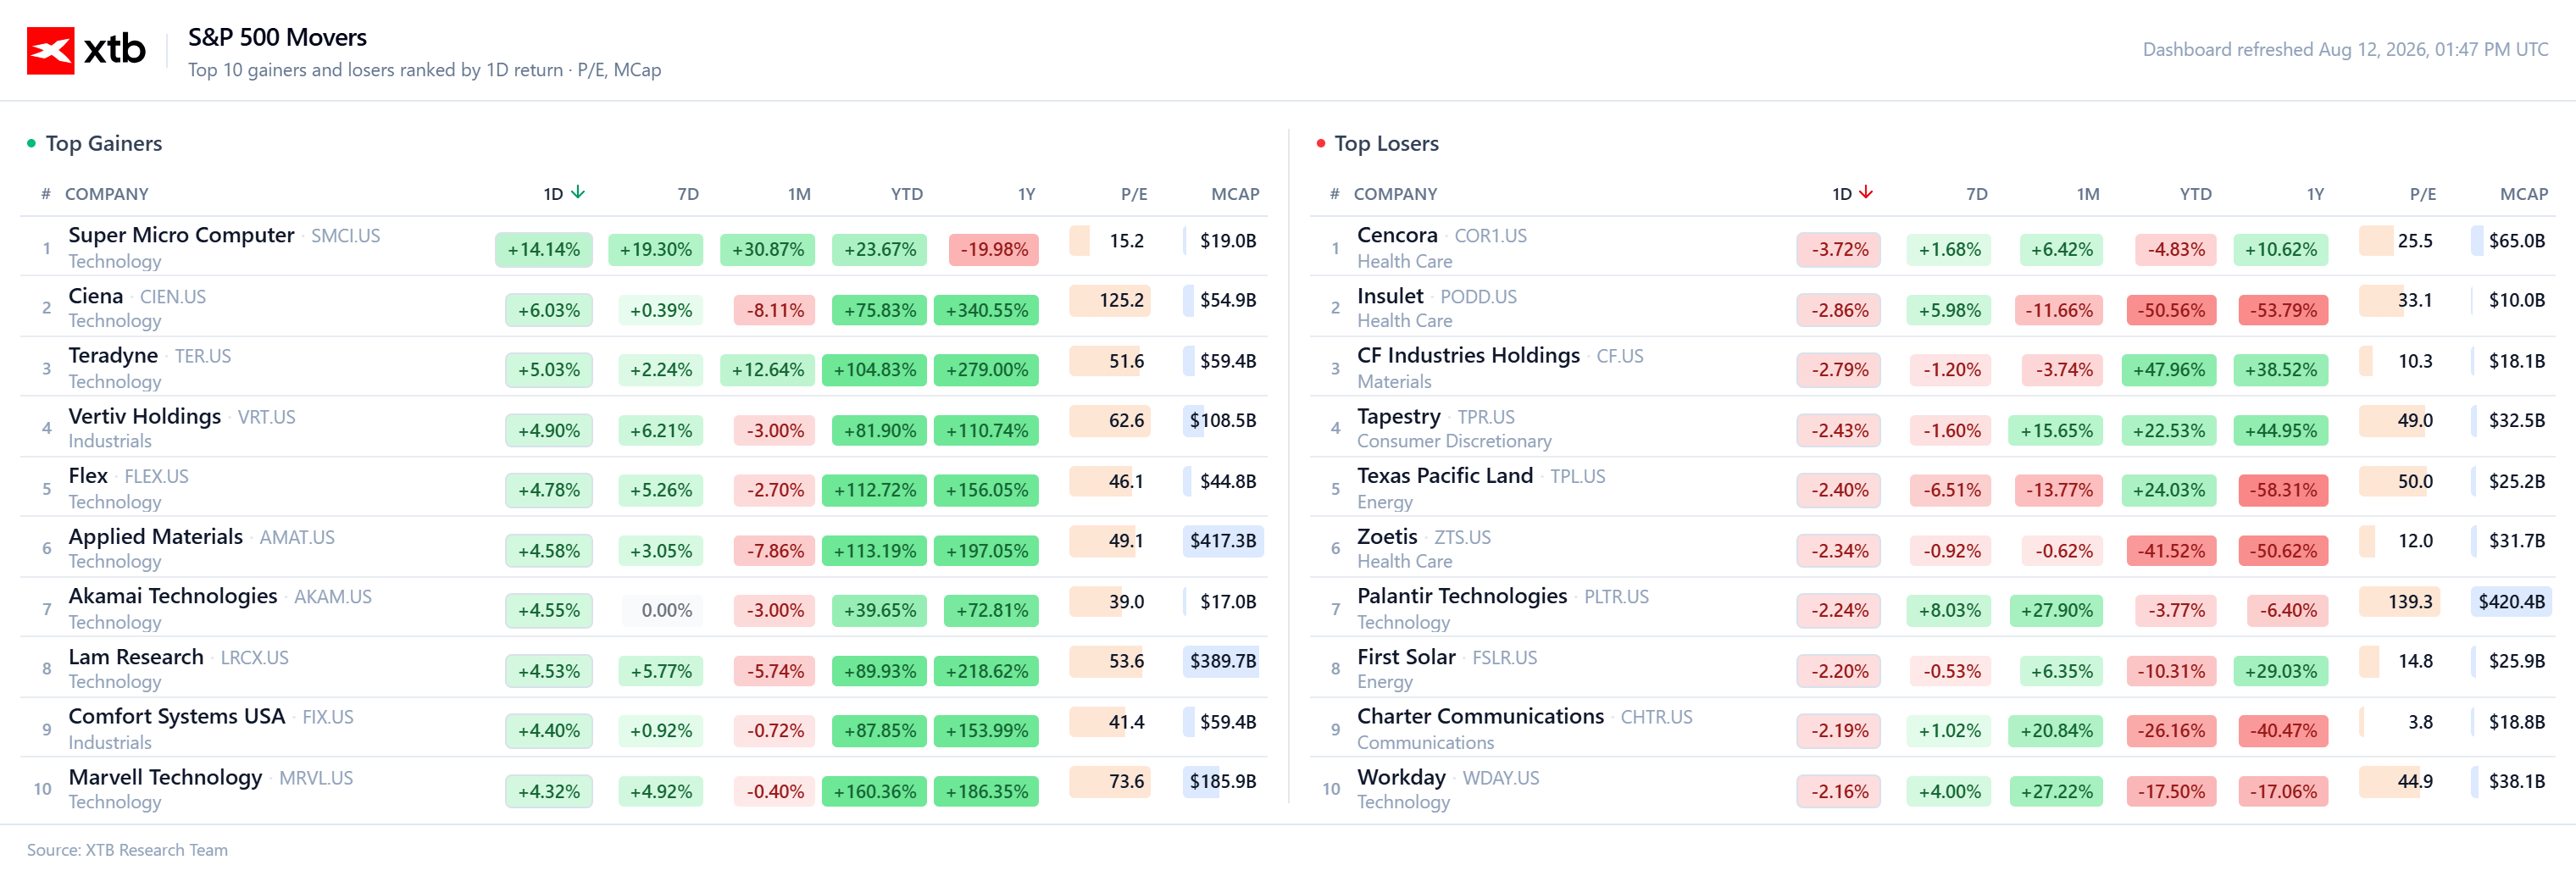Click Ciena's +340.55% 1Y return cell
The image size is (2576, 871).
click(x=986, y=310)
